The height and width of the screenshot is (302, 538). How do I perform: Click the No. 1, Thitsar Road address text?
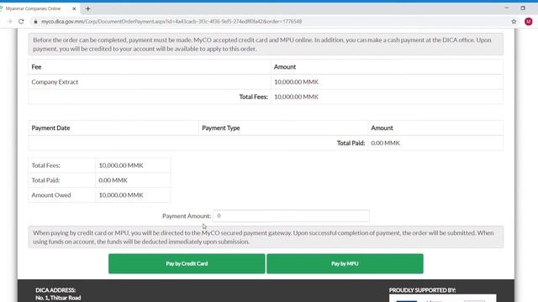coord(58,298)
